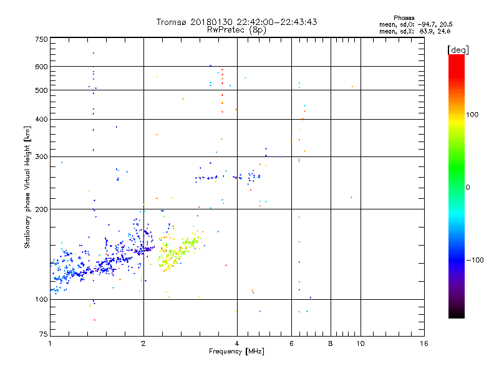
Task: Click the 100 label beside color bar
Action: [x=472, y=115]
